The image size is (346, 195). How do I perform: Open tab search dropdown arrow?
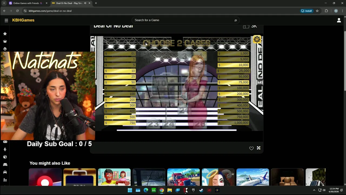click(x=4, y=3)
